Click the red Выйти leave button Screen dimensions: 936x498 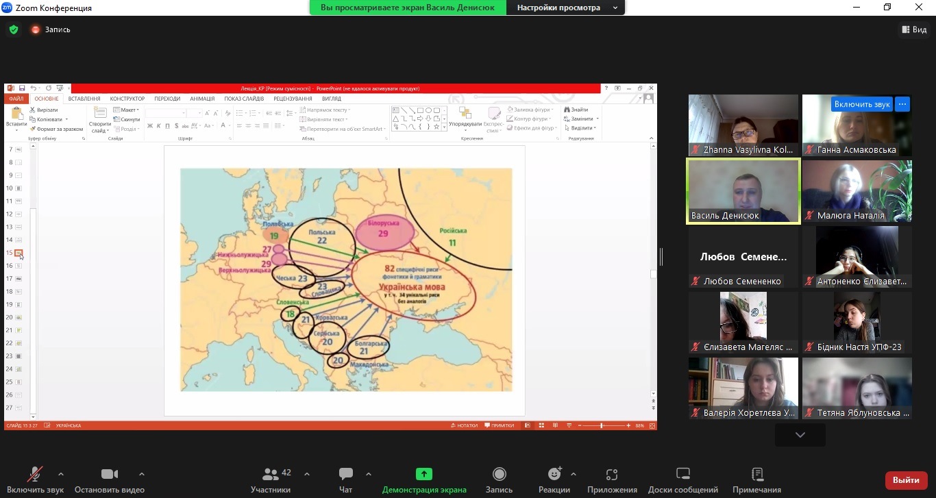pos(906,480)
